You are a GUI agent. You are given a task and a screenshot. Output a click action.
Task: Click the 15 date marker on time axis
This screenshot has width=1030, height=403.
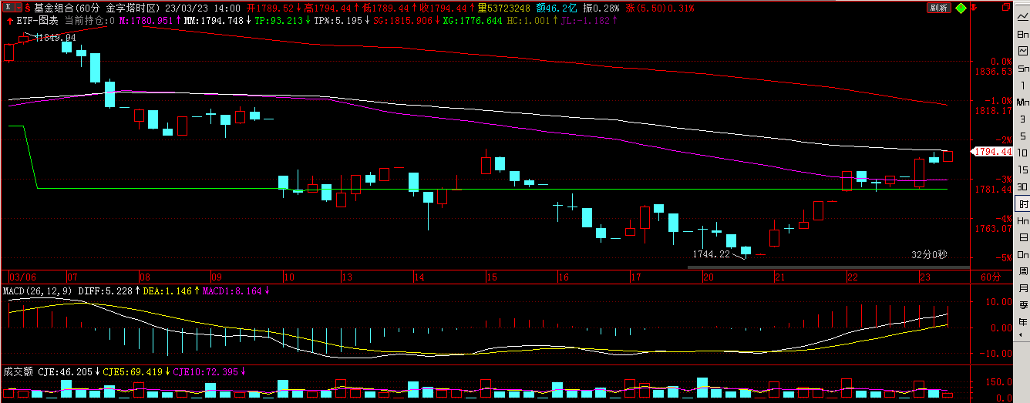coord(492,277)
